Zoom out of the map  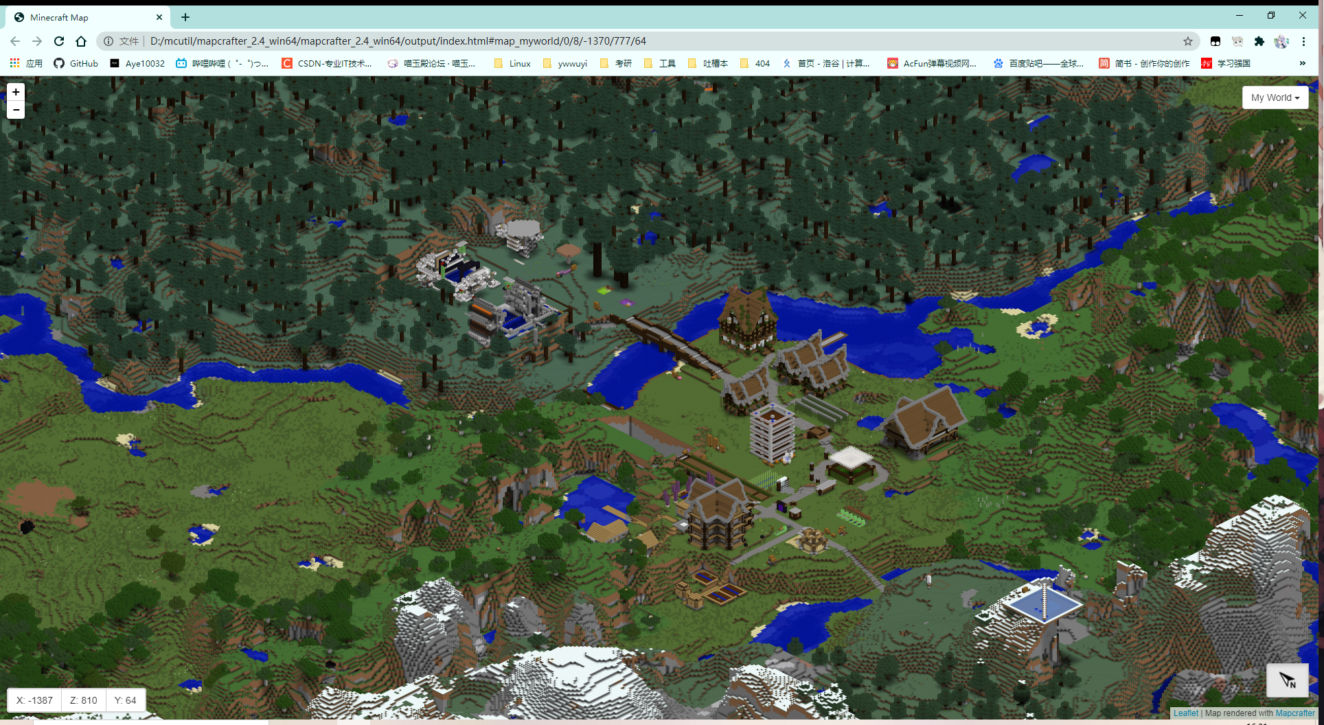(x=16, y=110)
